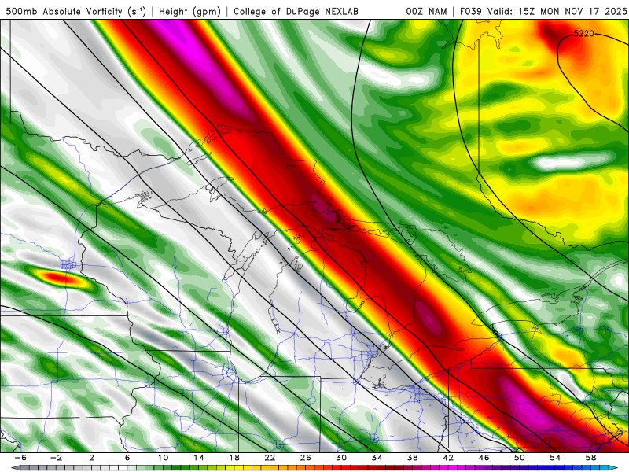This screenshot has height=472, width=629.
Task: Click the 2 tick label on the legend
Action: pyautogui.click(x=92, y=458)
